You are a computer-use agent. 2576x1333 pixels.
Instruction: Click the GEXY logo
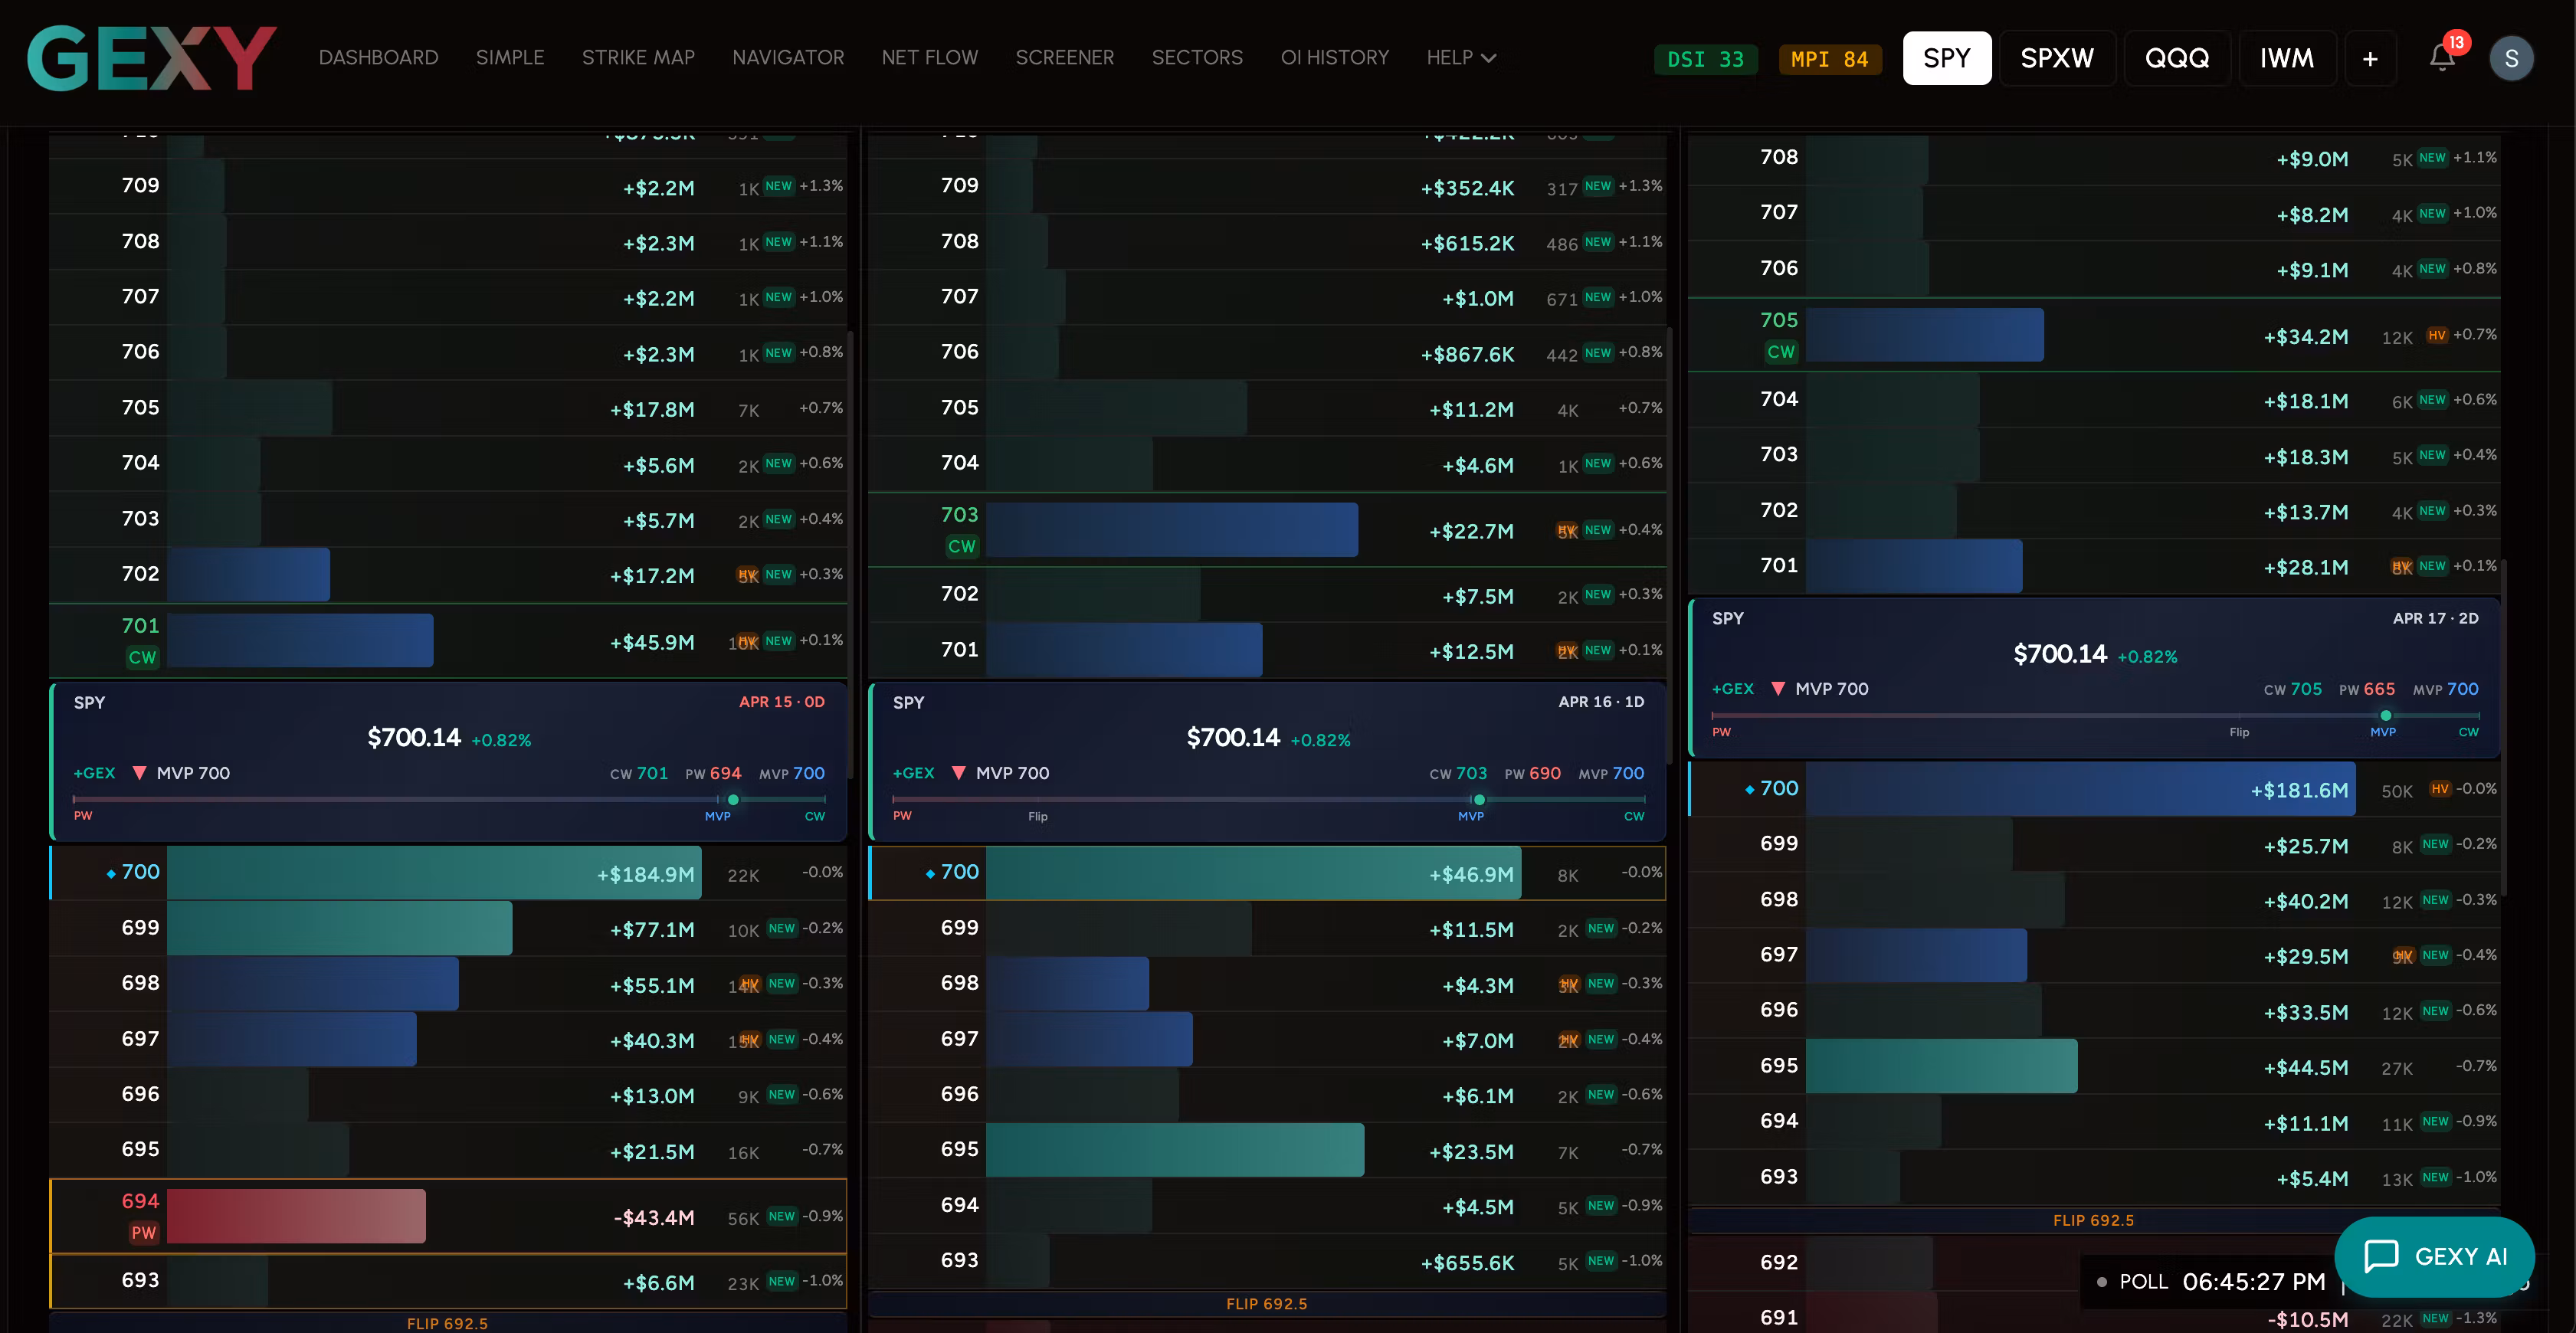(x=151, y=58)
